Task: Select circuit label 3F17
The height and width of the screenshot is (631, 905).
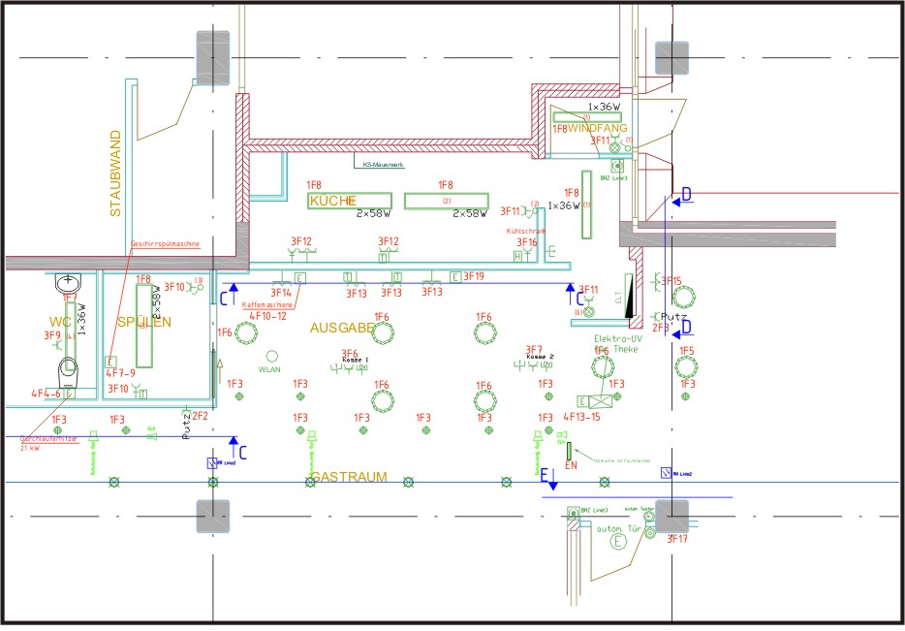Action: pyautogui.click(x=677, y=539)
